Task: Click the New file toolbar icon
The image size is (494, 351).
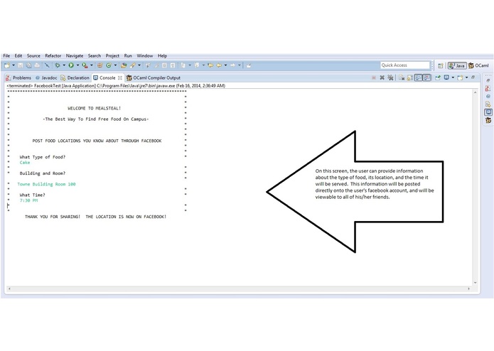Action: click(x=6, y=65)
